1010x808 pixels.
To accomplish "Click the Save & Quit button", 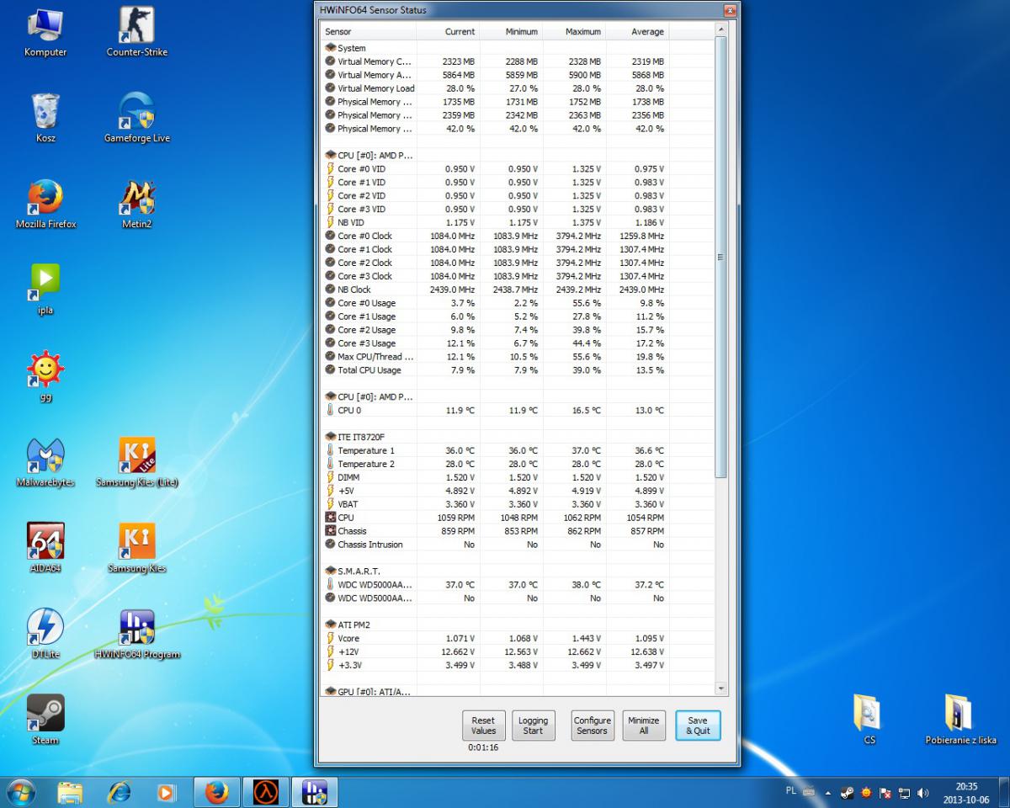I will [698, 726].
